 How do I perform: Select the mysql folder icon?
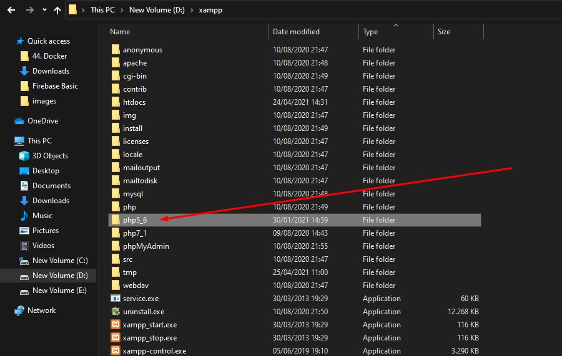[x=116, y=193]
